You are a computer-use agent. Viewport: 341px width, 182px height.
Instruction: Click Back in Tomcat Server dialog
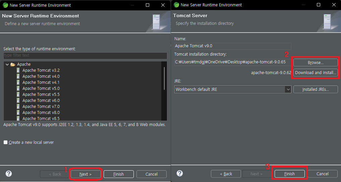(226, 174)
